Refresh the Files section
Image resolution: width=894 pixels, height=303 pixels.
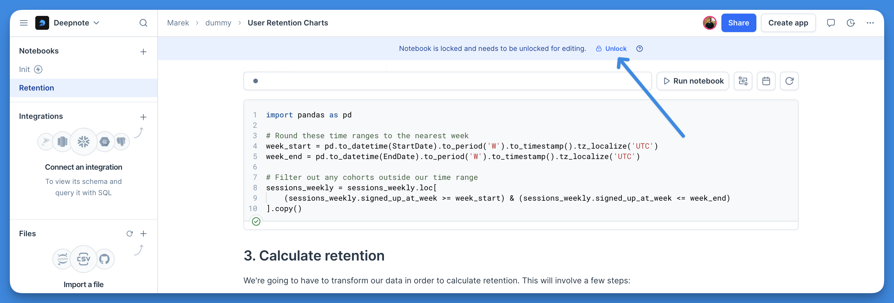click(130, 234)
